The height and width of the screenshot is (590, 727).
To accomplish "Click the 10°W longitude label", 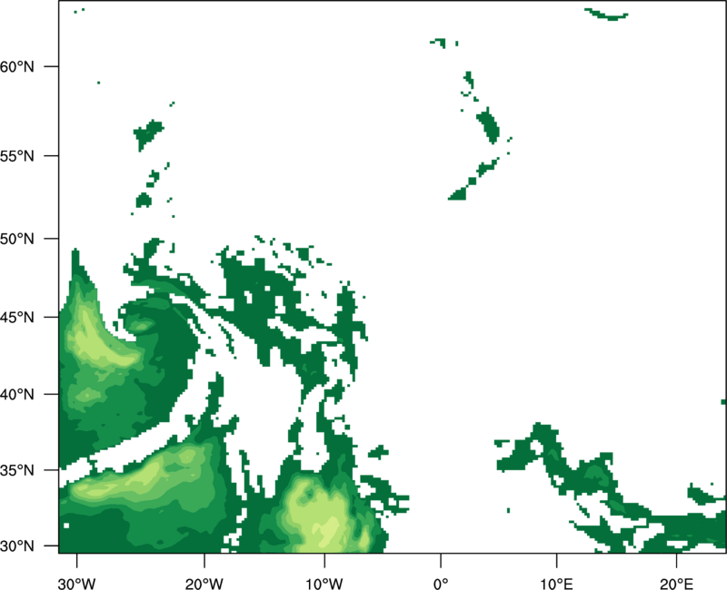I will point(324,584).
